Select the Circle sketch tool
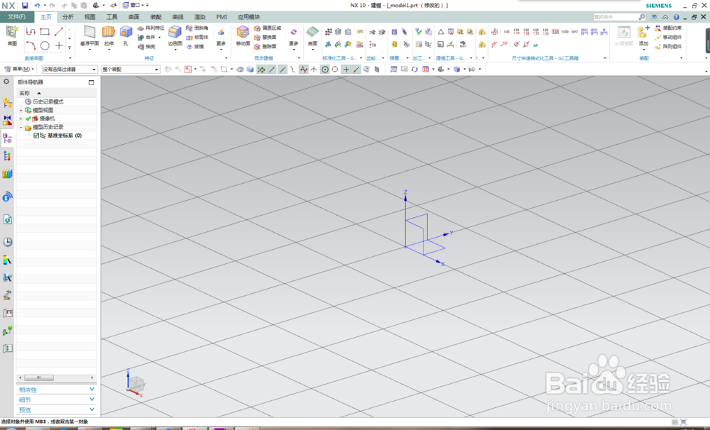Screen dimensions: 710x430 (45, 45)
